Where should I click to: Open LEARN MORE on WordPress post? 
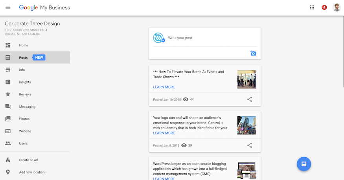[164, 178]
